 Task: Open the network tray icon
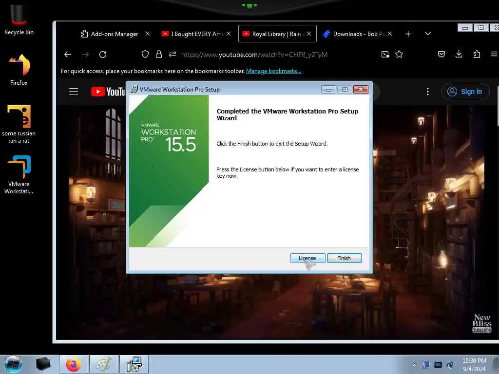coord(438,365)
